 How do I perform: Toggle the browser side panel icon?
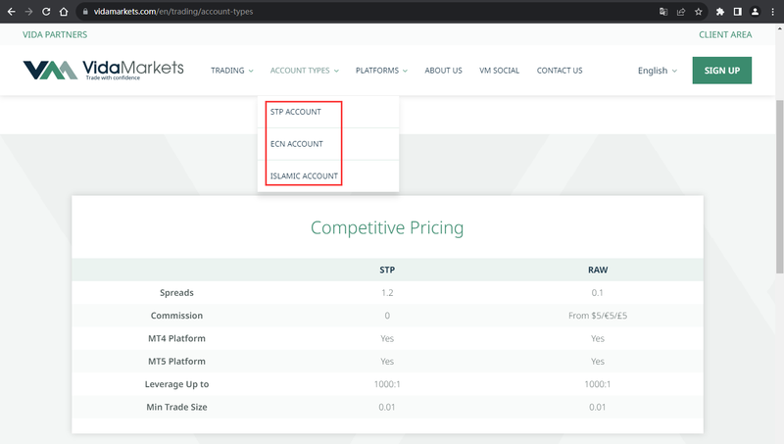click(x=738, y=12)
